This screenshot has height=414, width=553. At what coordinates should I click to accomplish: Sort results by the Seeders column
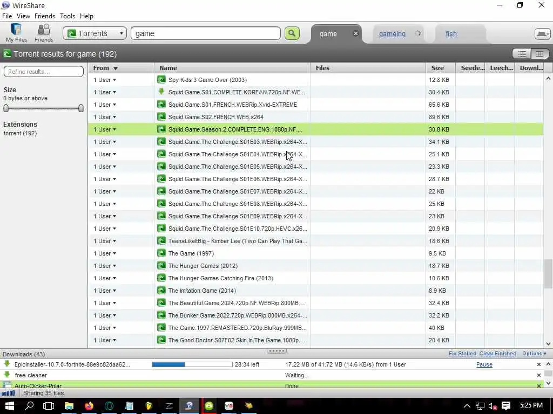(x=470, y=68)
